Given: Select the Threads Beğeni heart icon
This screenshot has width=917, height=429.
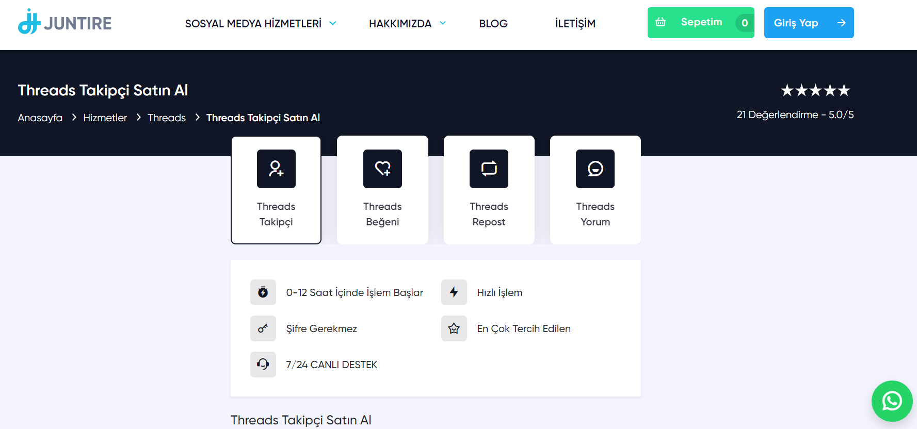Looking at the screenshot, I should click(x=382, y=169).
